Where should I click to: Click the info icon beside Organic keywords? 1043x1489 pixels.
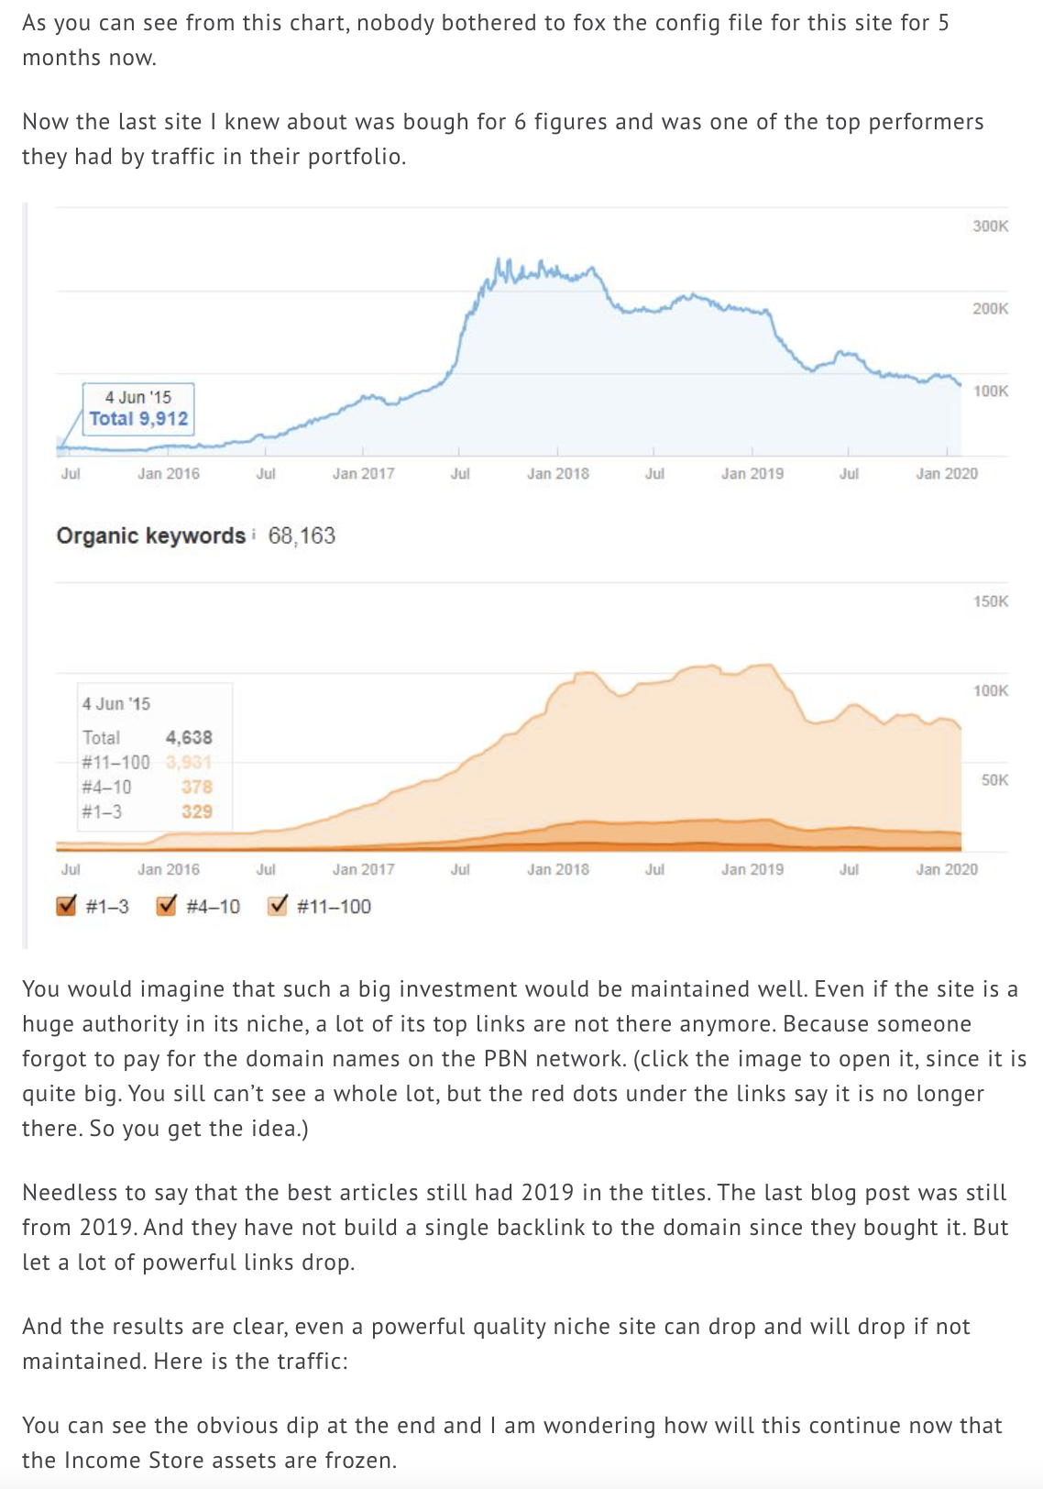click(x=253, y=535)
